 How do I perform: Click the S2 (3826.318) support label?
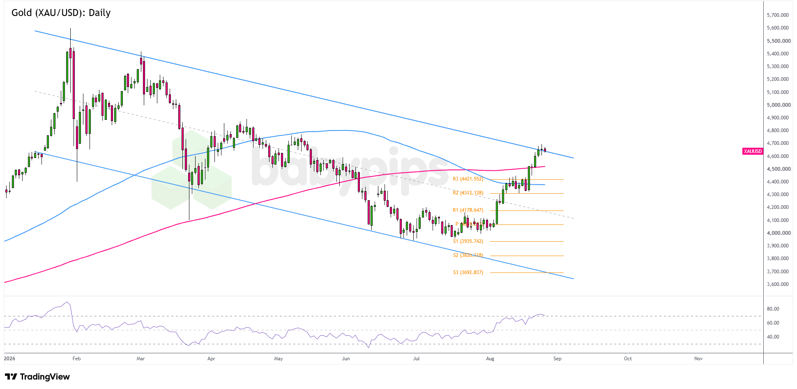coord(468,255)
